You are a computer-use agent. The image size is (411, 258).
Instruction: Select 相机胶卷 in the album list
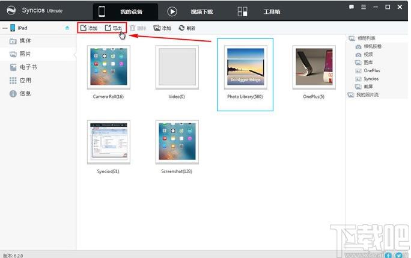368,46
